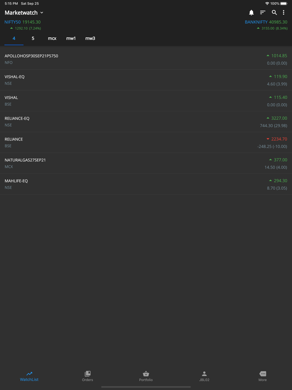Viewport: 292px width, 390px height.
Task: Expand the APOLLOHOSP watchlist row
Action: (x=146, y=59)
